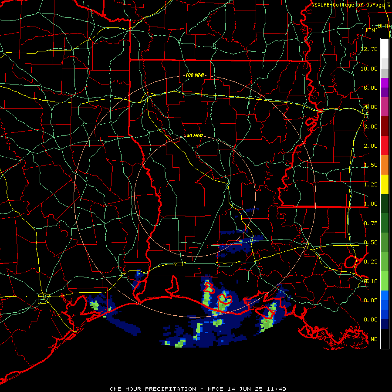
Task: Select the orange legend color segment
Action: 385,165
